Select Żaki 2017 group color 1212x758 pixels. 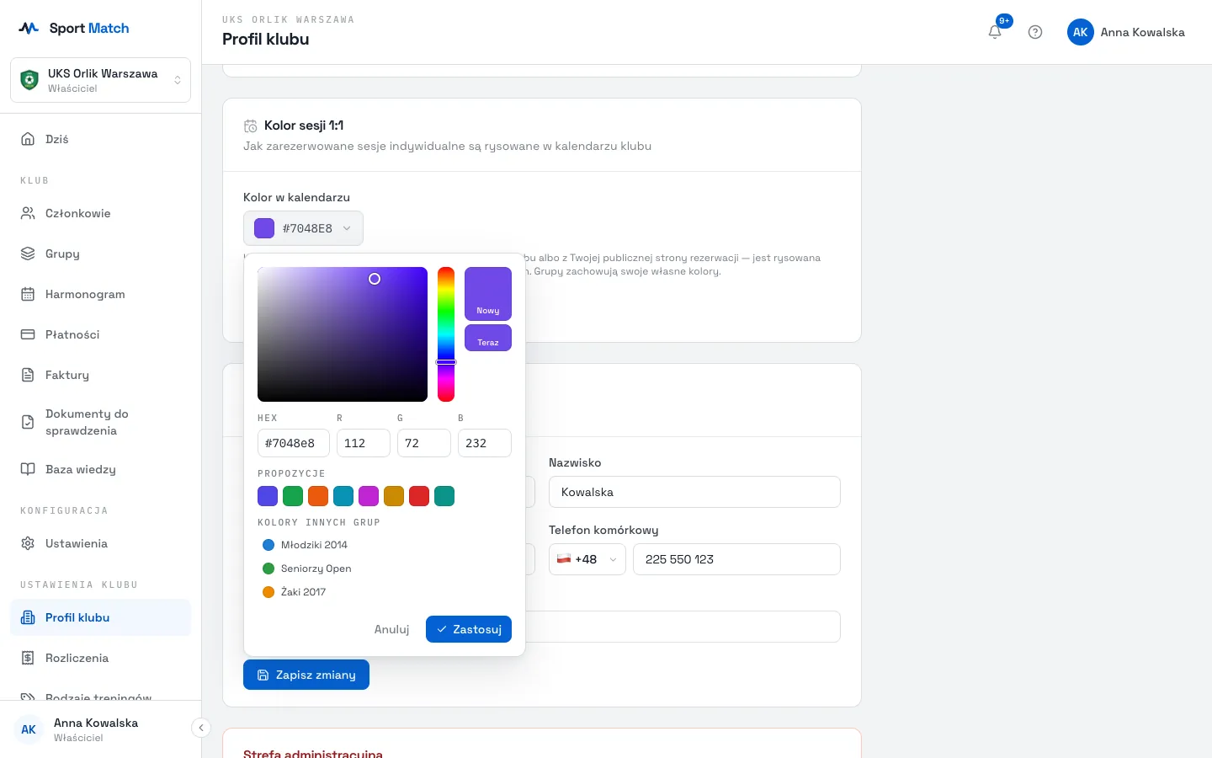click(x=385, y=592)
